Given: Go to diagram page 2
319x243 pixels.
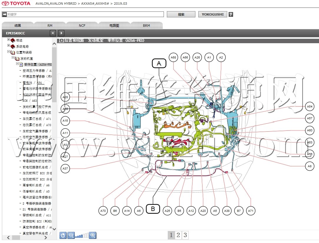Looking at the screenshot, I should (178, 235).
